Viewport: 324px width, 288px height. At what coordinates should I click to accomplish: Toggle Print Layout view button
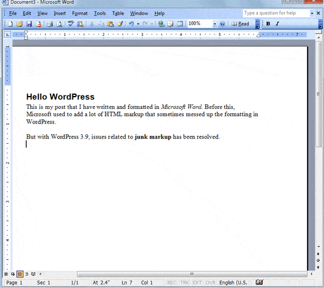(20, 274)
